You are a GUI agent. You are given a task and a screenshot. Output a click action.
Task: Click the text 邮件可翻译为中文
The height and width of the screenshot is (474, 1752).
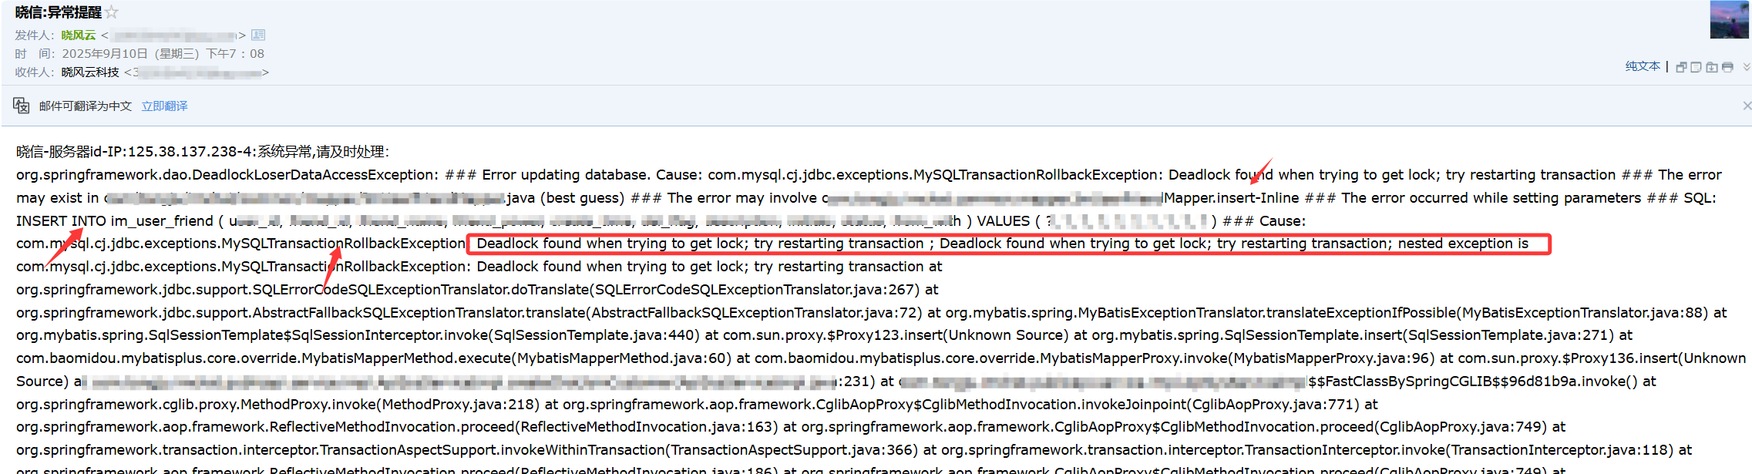[x=86, y=106]
